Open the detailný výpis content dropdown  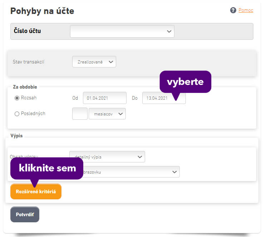pyautogui.click(x=107, y=157)
